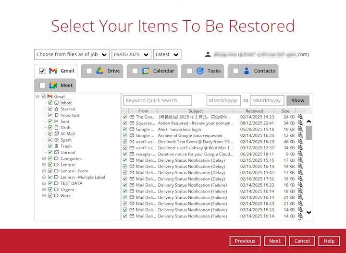The image size is (346, 253).
Task: Expand the Urgent folder node
Action: tap(44, 189)
